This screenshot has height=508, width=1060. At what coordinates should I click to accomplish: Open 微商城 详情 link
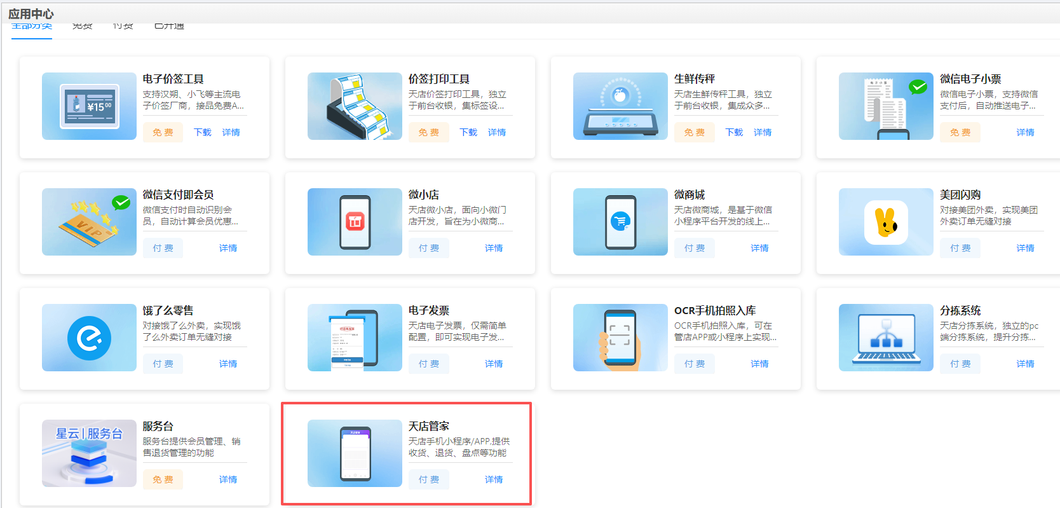click(759, 248)
